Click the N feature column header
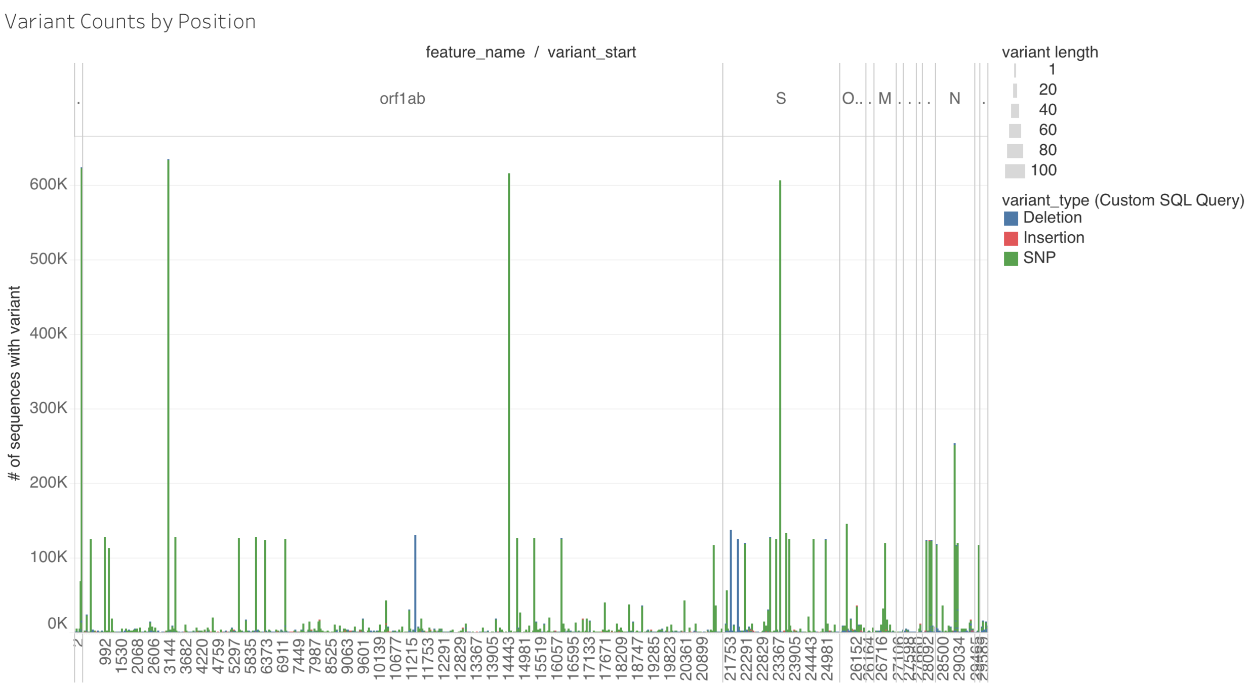1249x683 pixels. [x=954, y=99]
